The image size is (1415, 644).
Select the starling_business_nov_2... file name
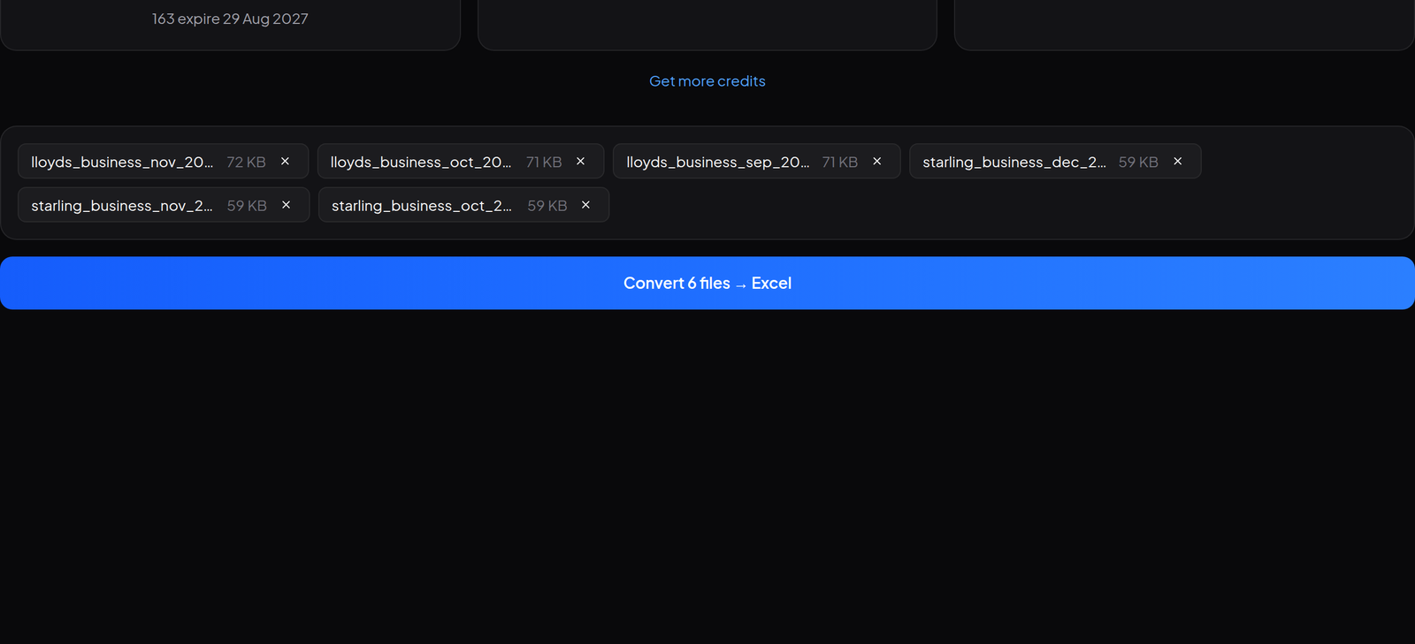click(122, 206)
